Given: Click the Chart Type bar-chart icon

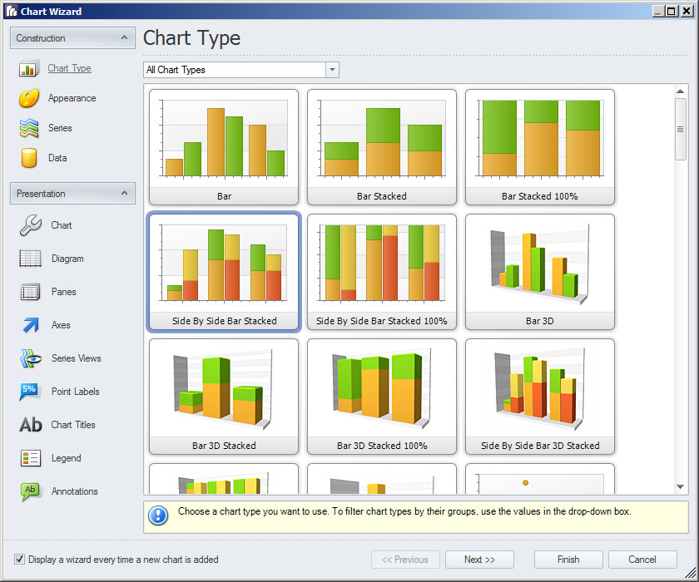Looking at the screenshot, I should [29, 68].
